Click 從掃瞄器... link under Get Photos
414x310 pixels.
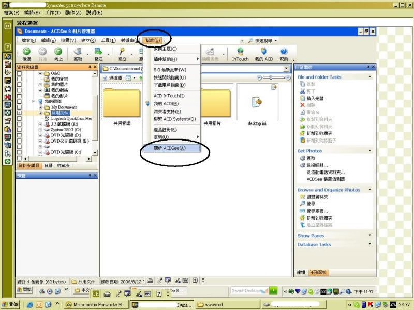[x=317, y=165]
